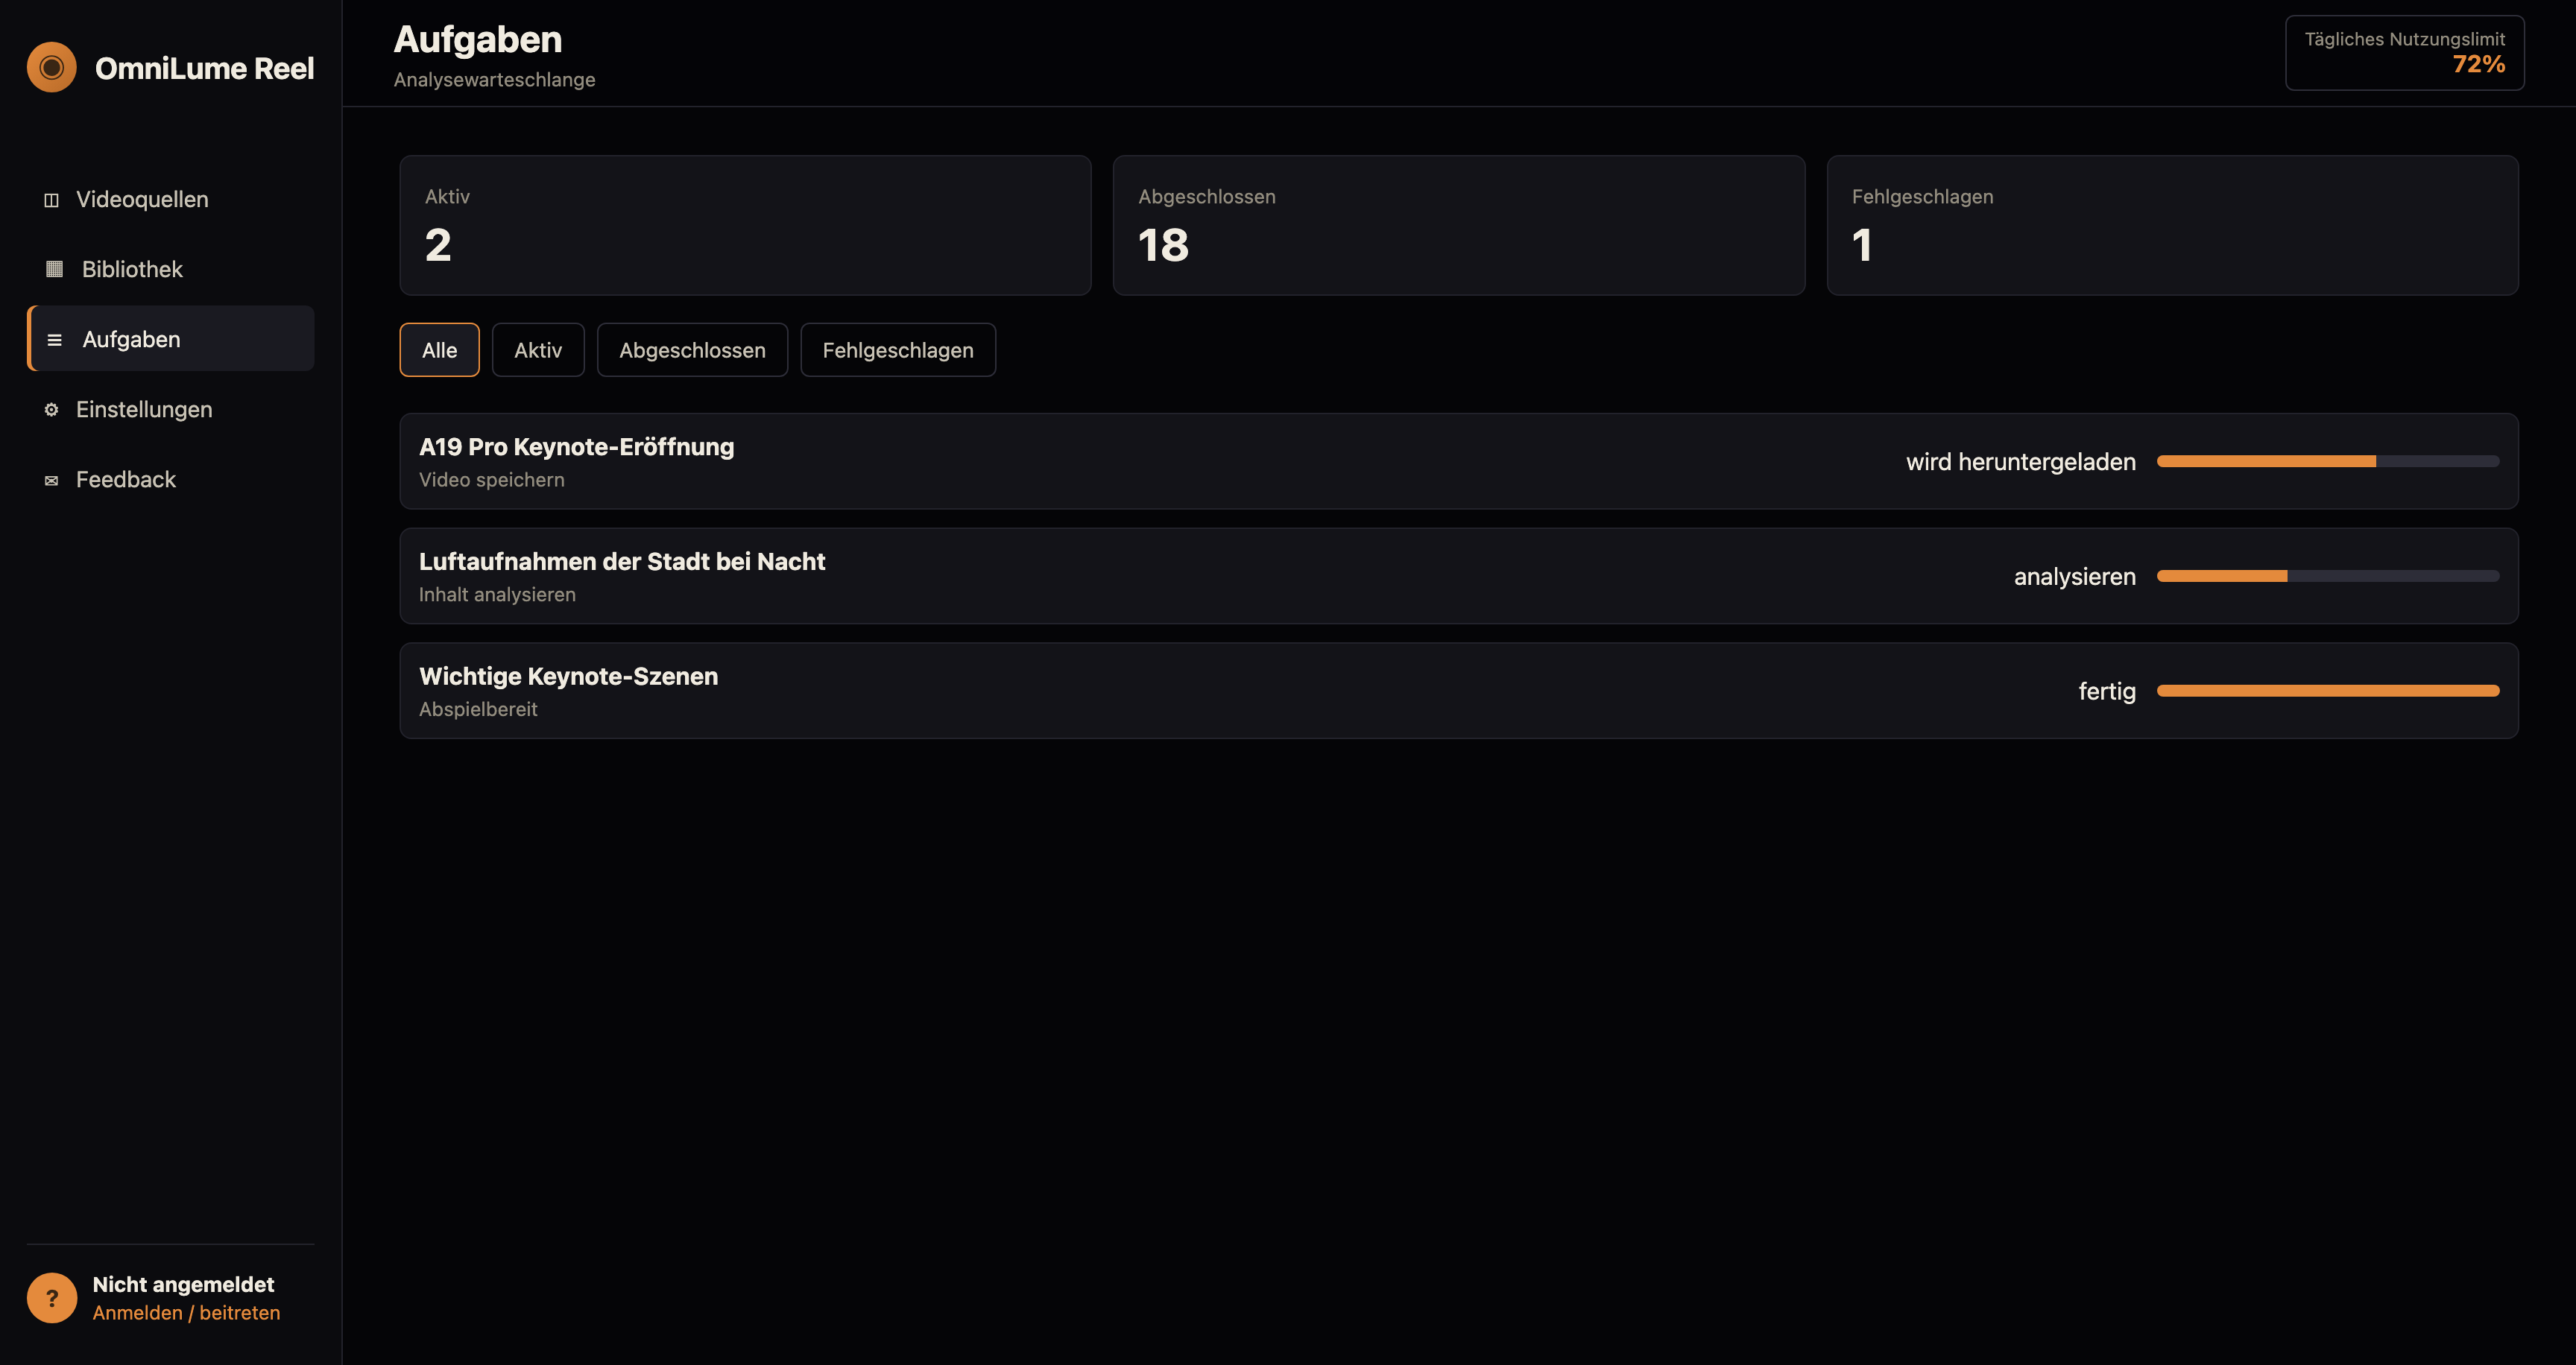Click the Feedback envelope icon
2576x1365 pixels.
tap(51, 481)
